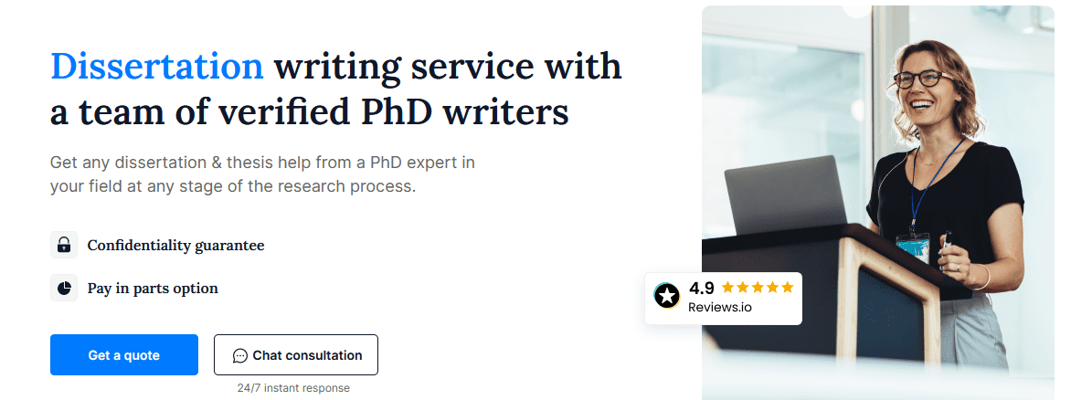Click the 24/7 instant response text
Image resolution: width=1071 pixels, height=400 pixels.
point(293,388)
